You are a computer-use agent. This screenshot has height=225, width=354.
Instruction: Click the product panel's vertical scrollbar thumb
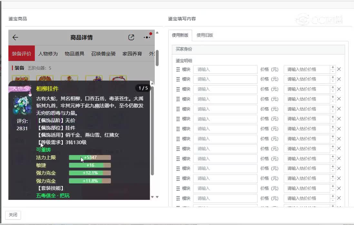tap(157, 58)
